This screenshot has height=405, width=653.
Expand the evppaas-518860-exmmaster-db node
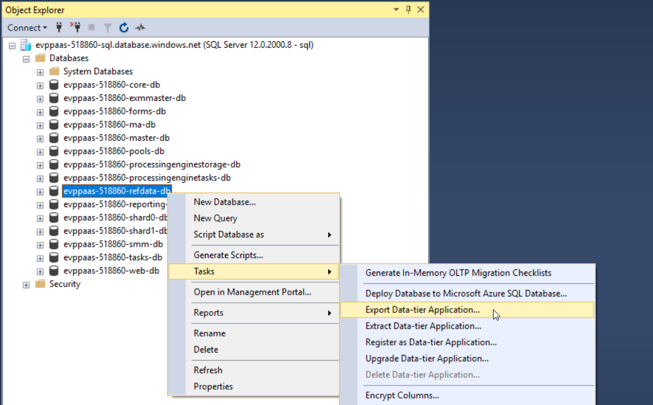click(x=40, y=99)
